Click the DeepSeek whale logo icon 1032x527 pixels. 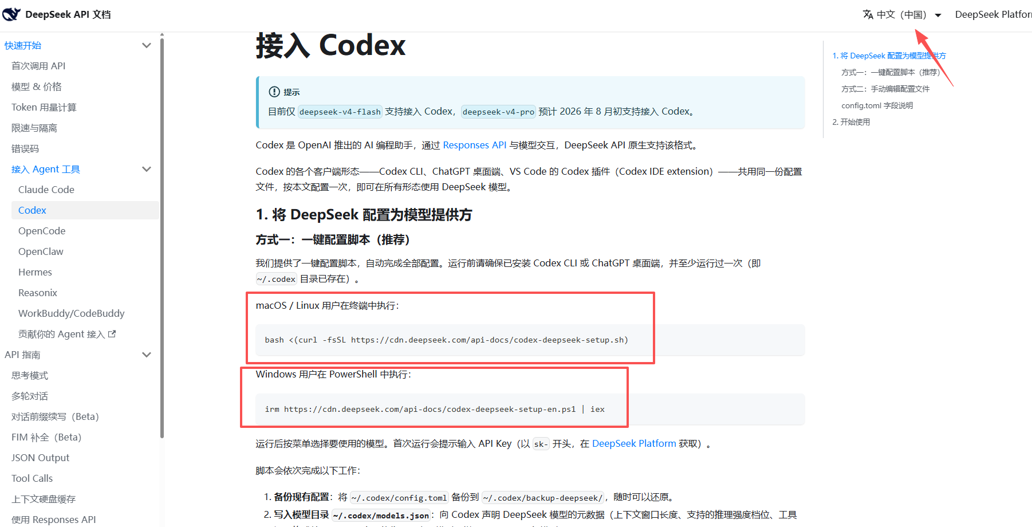[x=11, y=14]
